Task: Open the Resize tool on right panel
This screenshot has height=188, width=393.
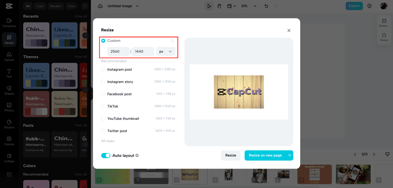Action: click(384, 37)
